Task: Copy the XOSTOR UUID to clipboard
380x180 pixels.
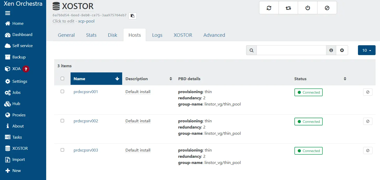Action: [133, 16]
